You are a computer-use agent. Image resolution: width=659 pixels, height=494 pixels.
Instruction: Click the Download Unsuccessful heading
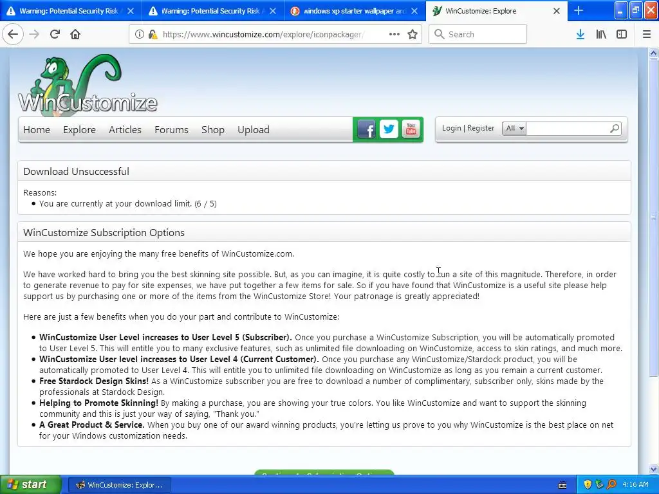tap(76, 171)
